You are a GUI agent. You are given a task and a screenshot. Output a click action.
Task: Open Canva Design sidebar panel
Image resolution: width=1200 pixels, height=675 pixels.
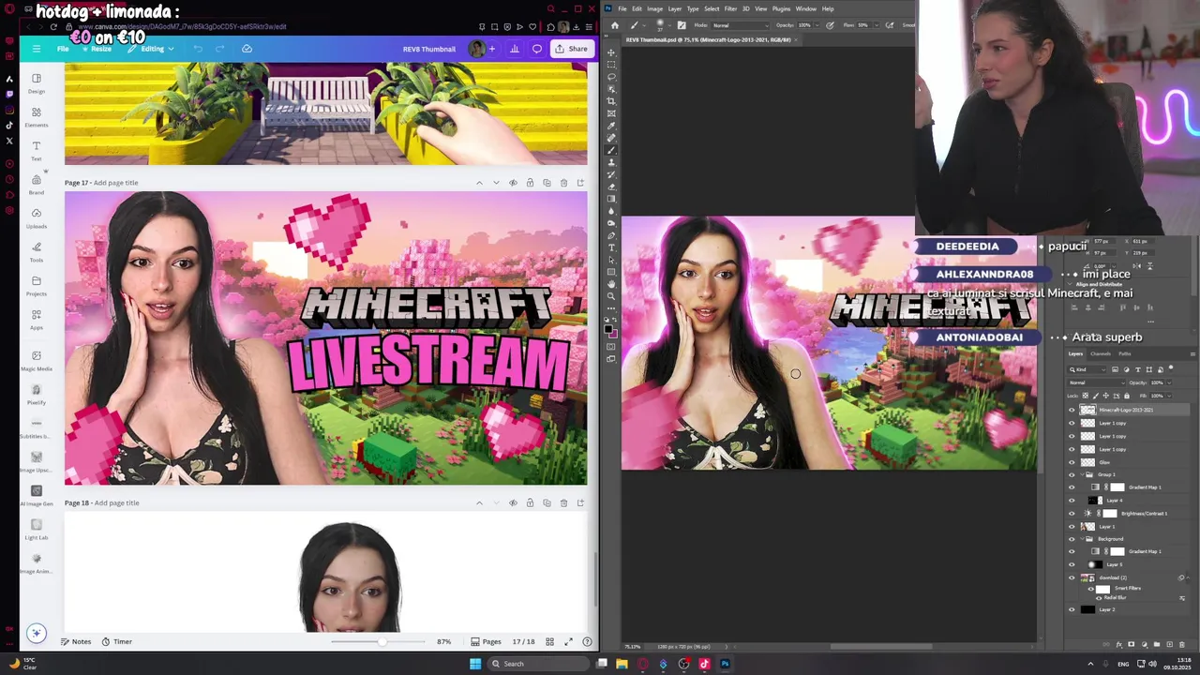pyautogui.click(x=36, y=82)
